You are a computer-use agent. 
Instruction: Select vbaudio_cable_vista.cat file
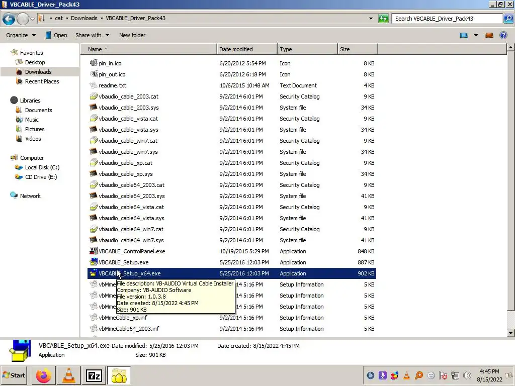[128, 119]
